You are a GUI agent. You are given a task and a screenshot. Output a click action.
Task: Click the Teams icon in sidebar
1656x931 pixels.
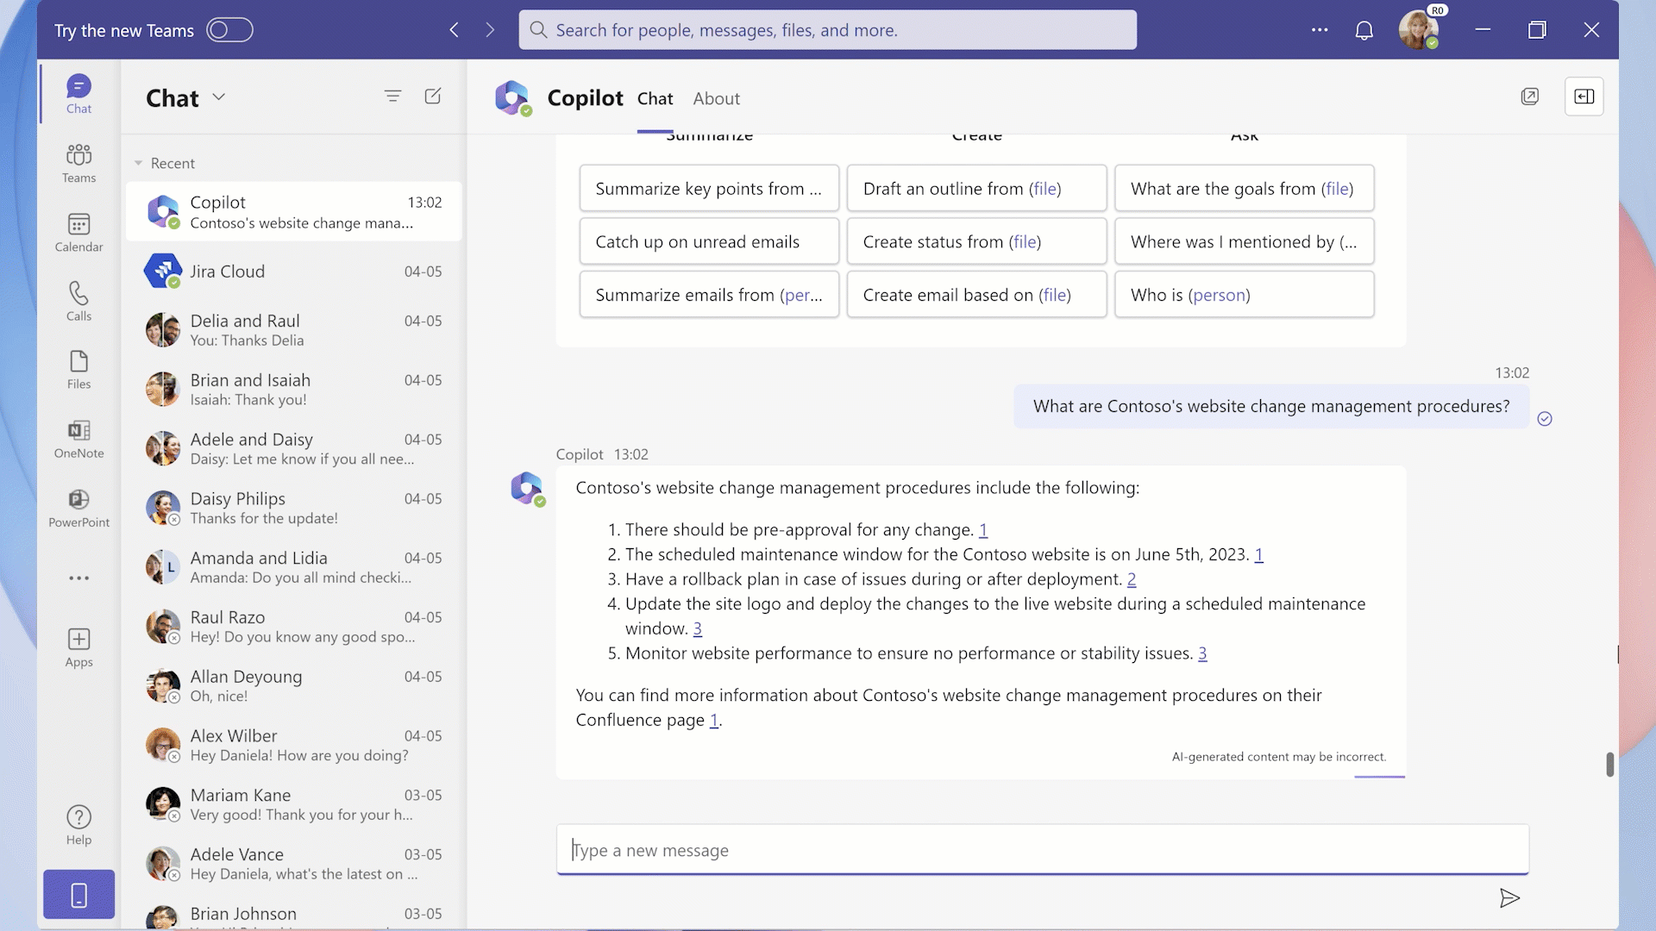coord(78,163)
